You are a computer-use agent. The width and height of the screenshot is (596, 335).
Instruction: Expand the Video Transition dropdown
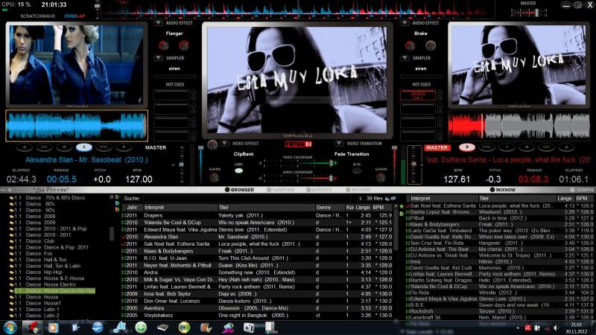(340, 143)
